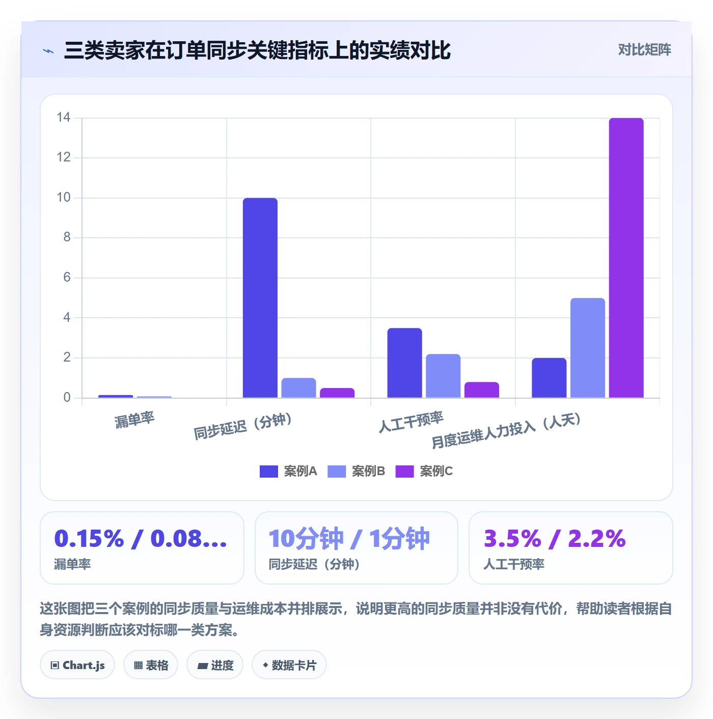Image resolution: width=713 pixels, height=719 pixels.
Task: Toggle the 案例C legend color swatch
Action: point(404,472)
